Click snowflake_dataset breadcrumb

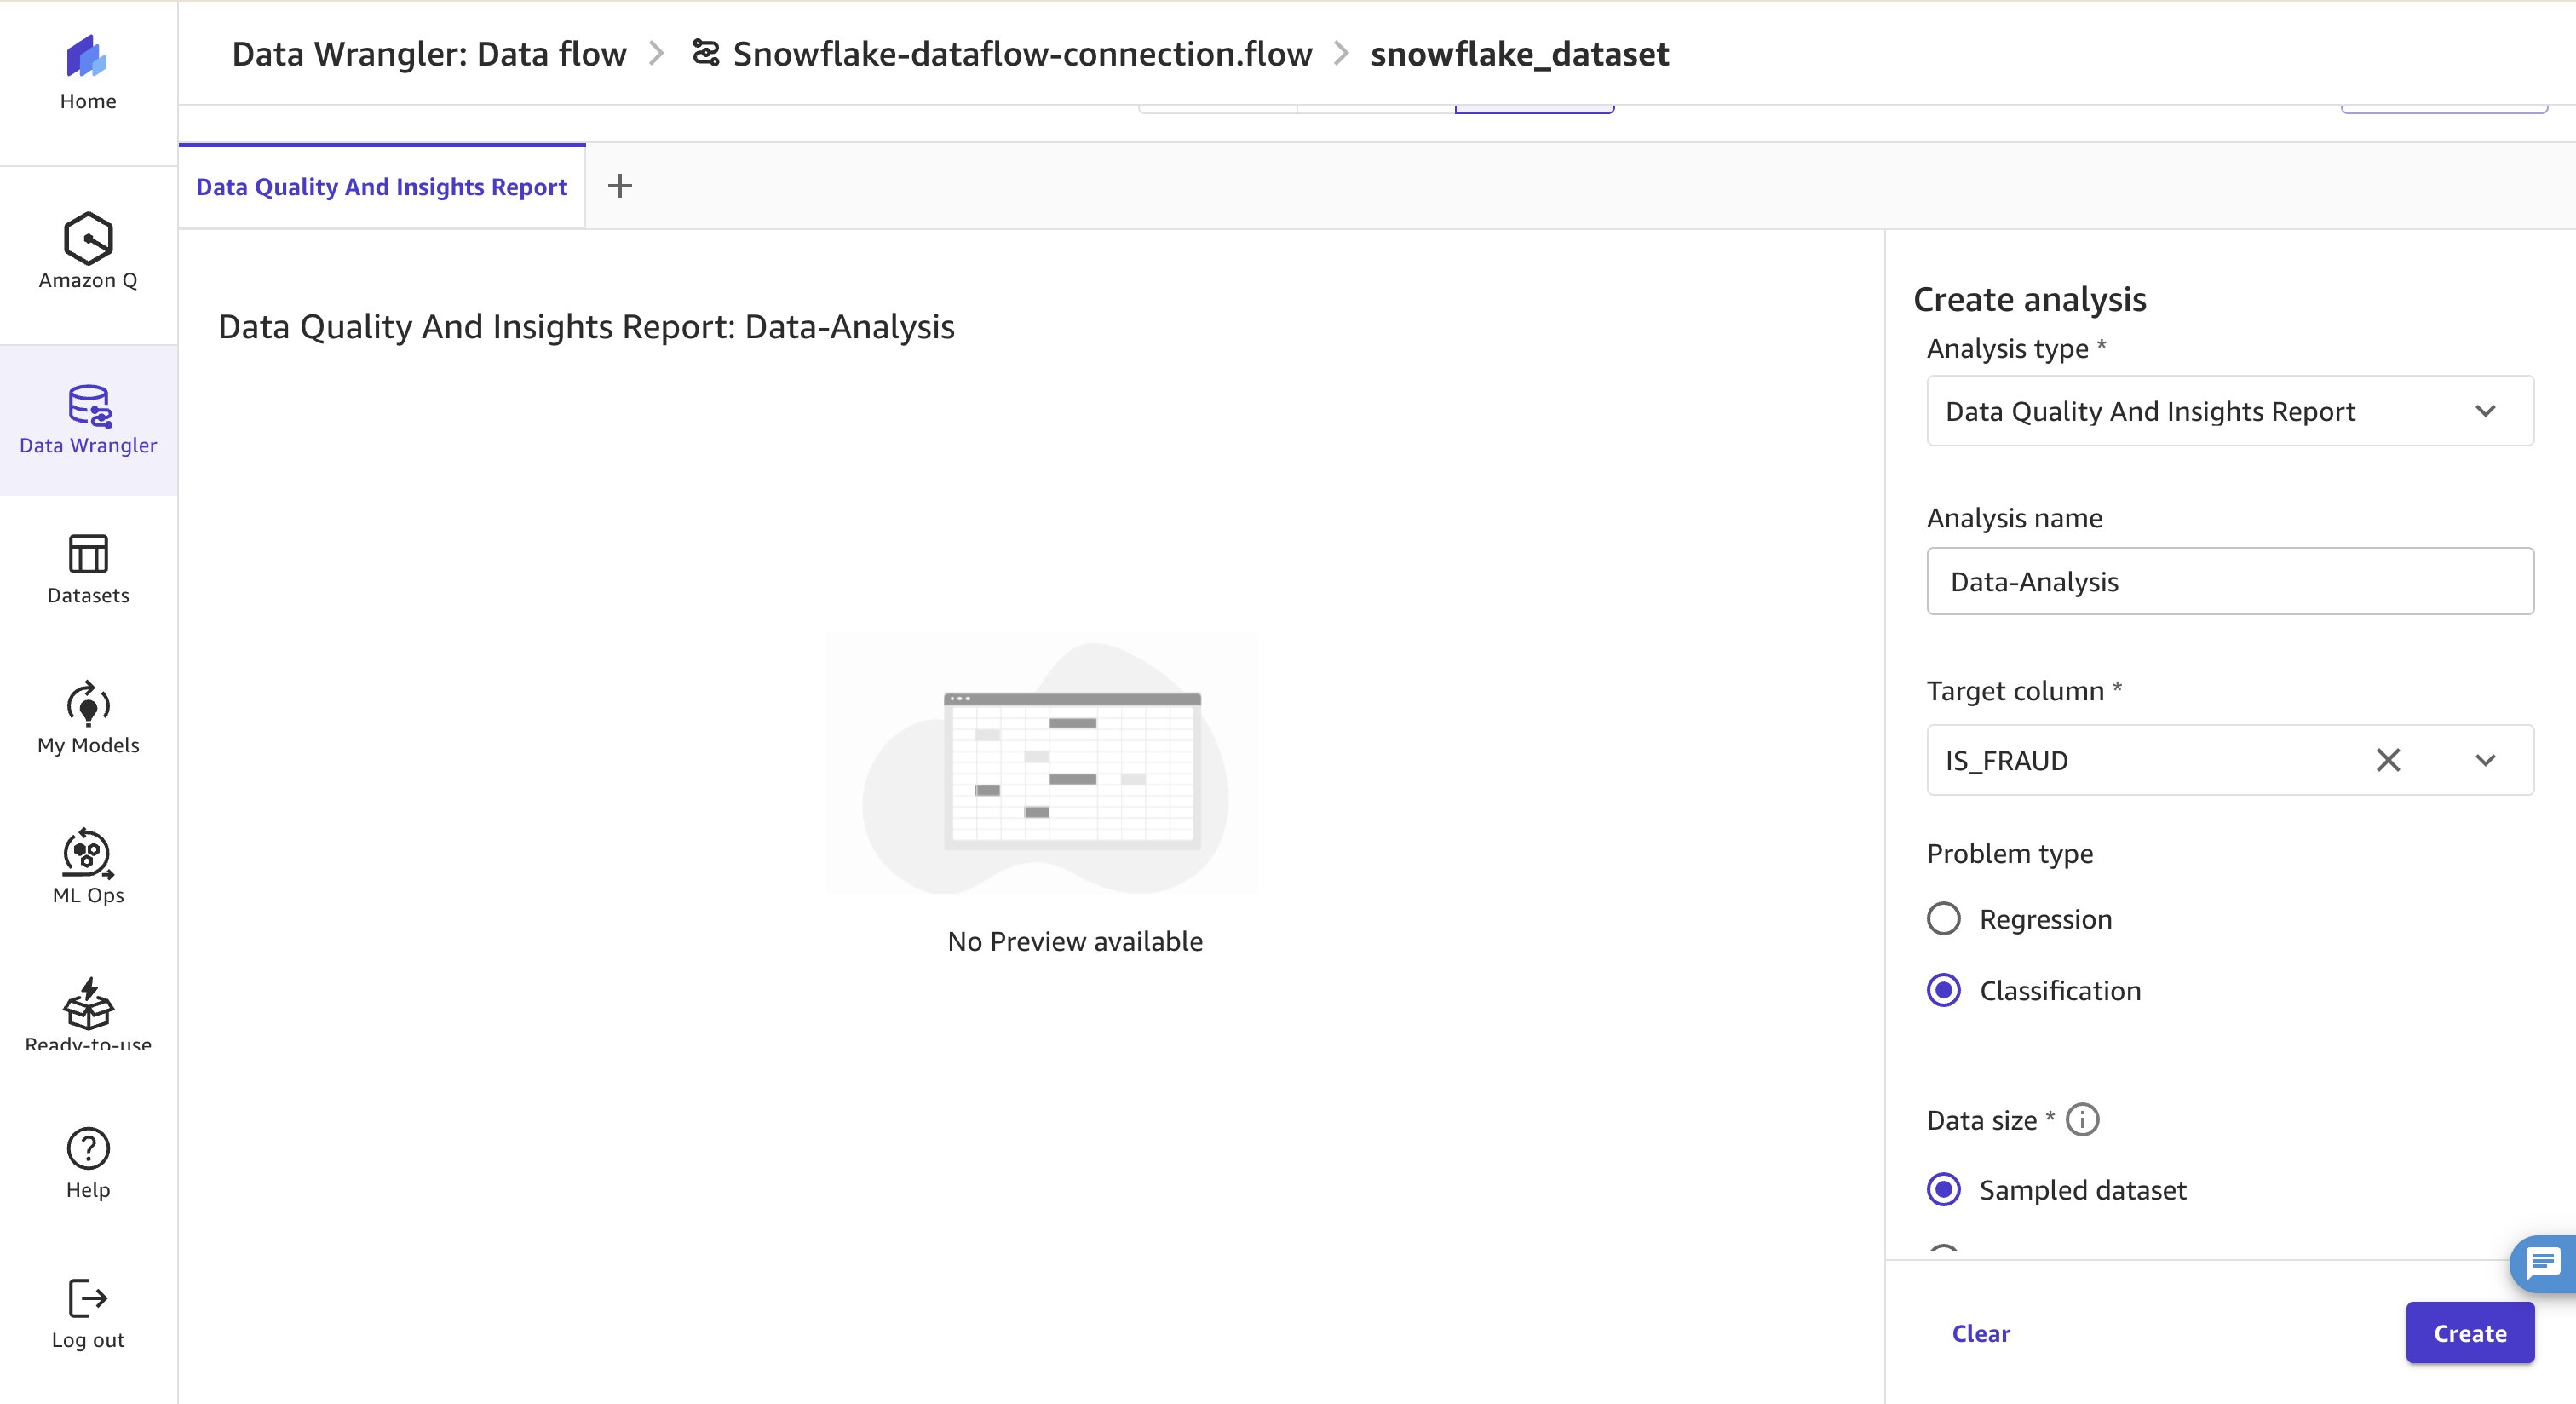point(1519,54)
